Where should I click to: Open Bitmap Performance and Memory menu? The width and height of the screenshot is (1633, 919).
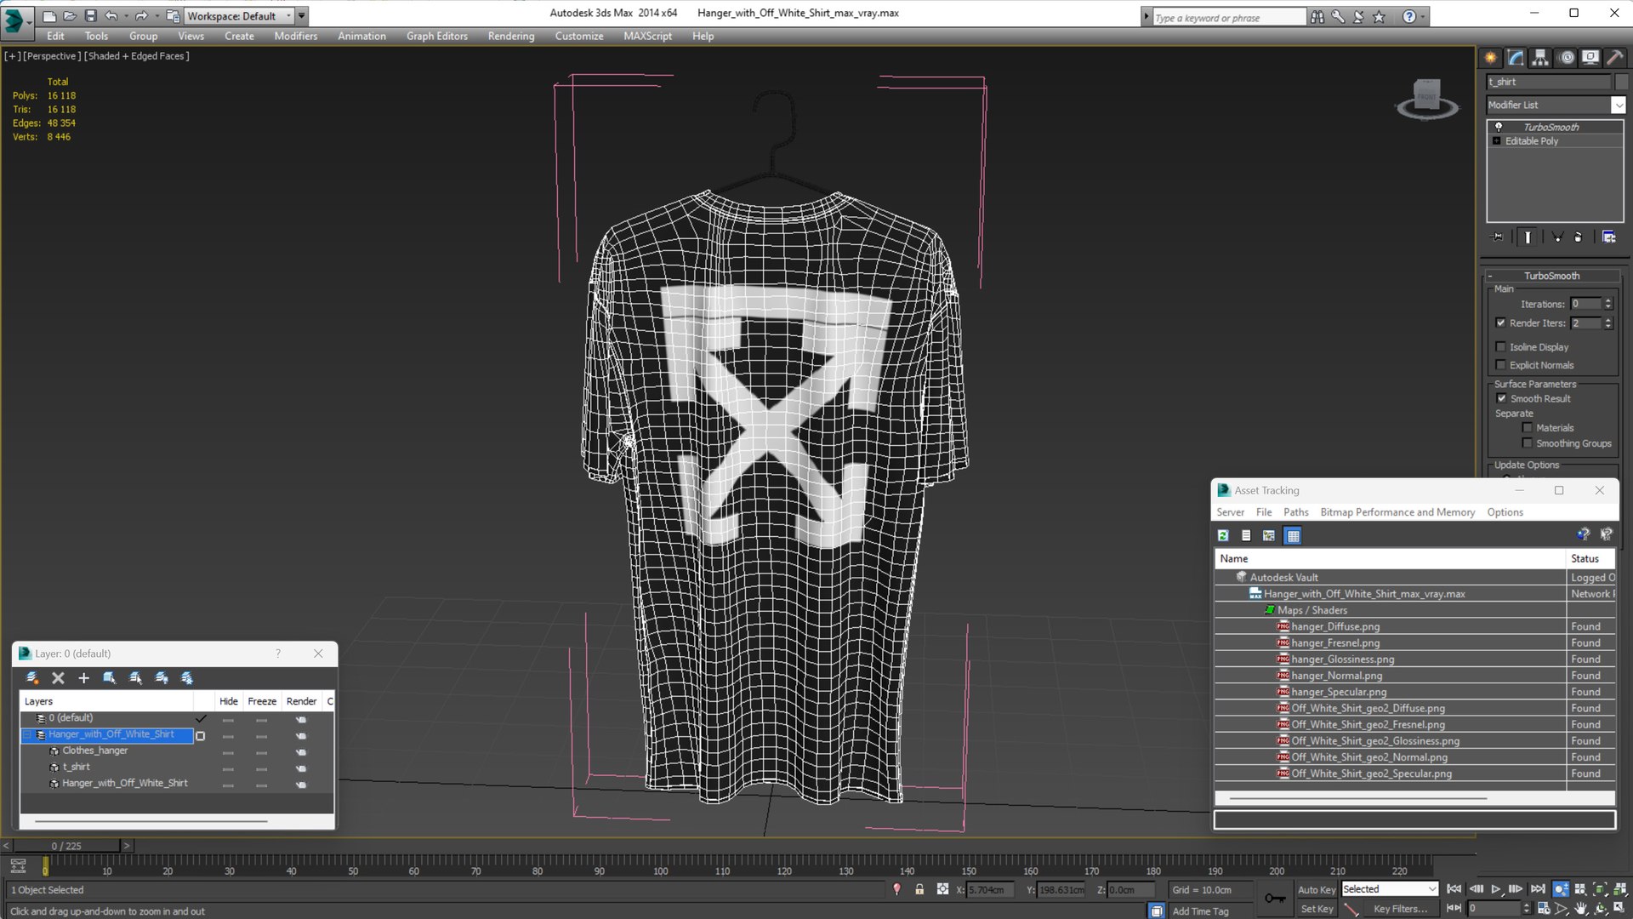[1397, 512]
